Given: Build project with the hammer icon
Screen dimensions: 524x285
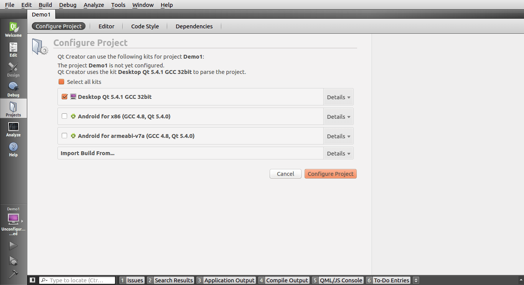Looking at the screenshot, I should tap(13, 274).
